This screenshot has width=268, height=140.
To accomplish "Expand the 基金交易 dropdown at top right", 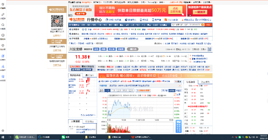I will click(207, 2).
